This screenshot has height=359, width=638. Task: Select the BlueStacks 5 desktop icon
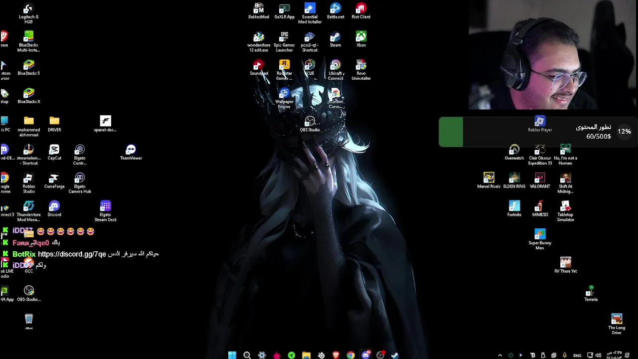(28, 68)
